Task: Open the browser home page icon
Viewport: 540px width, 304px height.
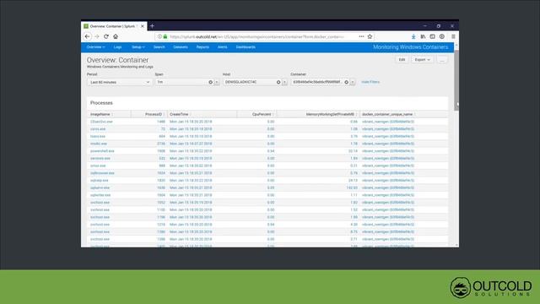Action: (116, 36)
